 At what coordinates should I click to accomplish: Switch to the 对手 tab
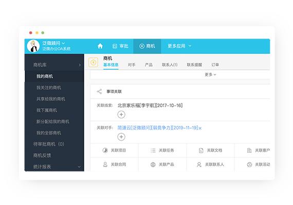coord(132,65)
